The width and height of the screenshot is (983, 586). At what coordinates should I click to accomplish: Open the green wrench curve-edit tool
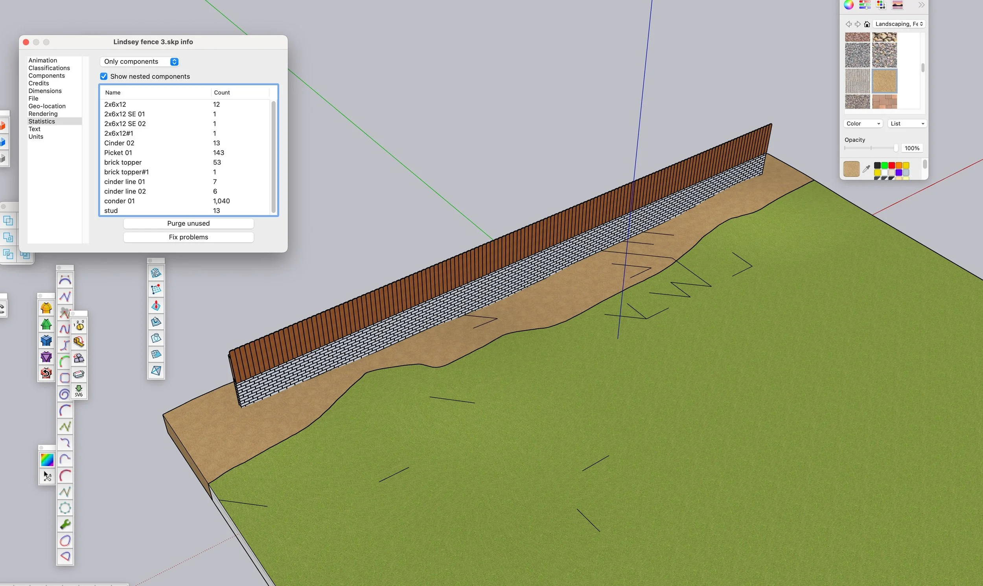click(x=65, y=524)
